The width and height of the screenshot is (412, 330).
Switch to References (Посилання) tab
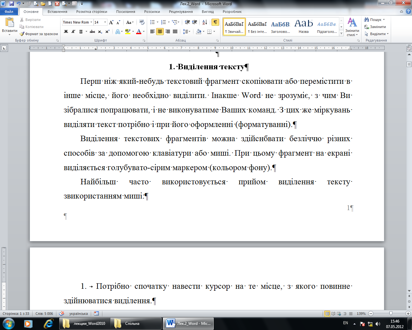coord(126,12)
